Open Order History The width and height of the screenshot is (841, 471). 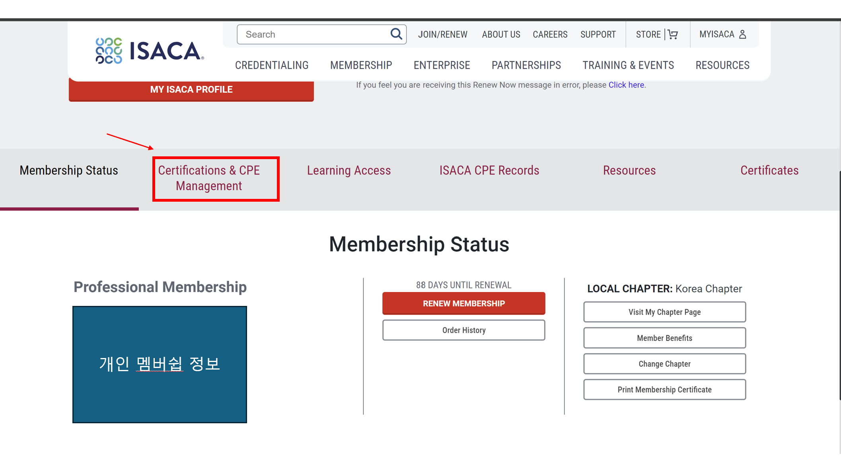pyautogui.click(x=464, y=330)
